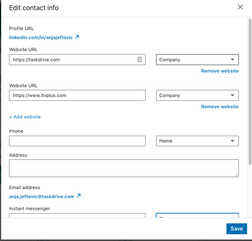Expand the phone type Home dropdown

tap(197, 141)
